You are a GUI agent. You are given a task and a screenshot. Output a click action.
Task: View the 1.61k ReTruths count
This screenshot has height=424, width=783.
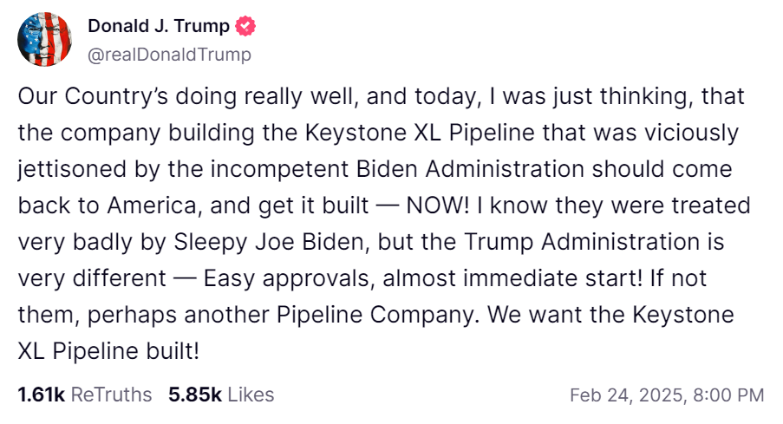42,395
